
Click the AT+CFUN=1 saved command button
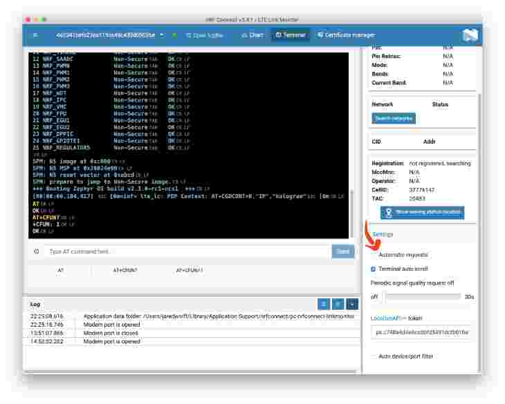190,270
